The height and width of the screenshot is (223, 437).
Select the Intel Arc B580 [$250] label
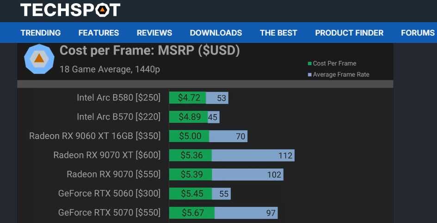pyautogui.click(x=119, y=98)
